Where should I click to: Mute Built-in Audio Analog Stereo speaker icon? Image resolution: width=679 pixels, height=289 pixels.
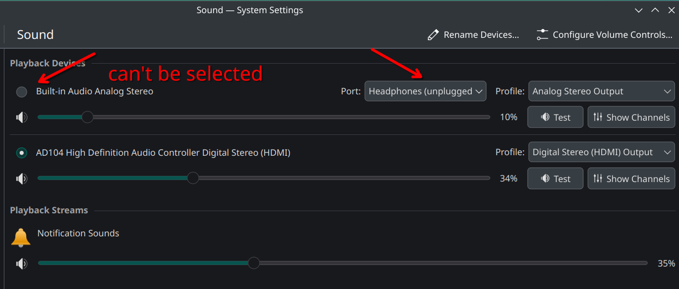(21, 117)
